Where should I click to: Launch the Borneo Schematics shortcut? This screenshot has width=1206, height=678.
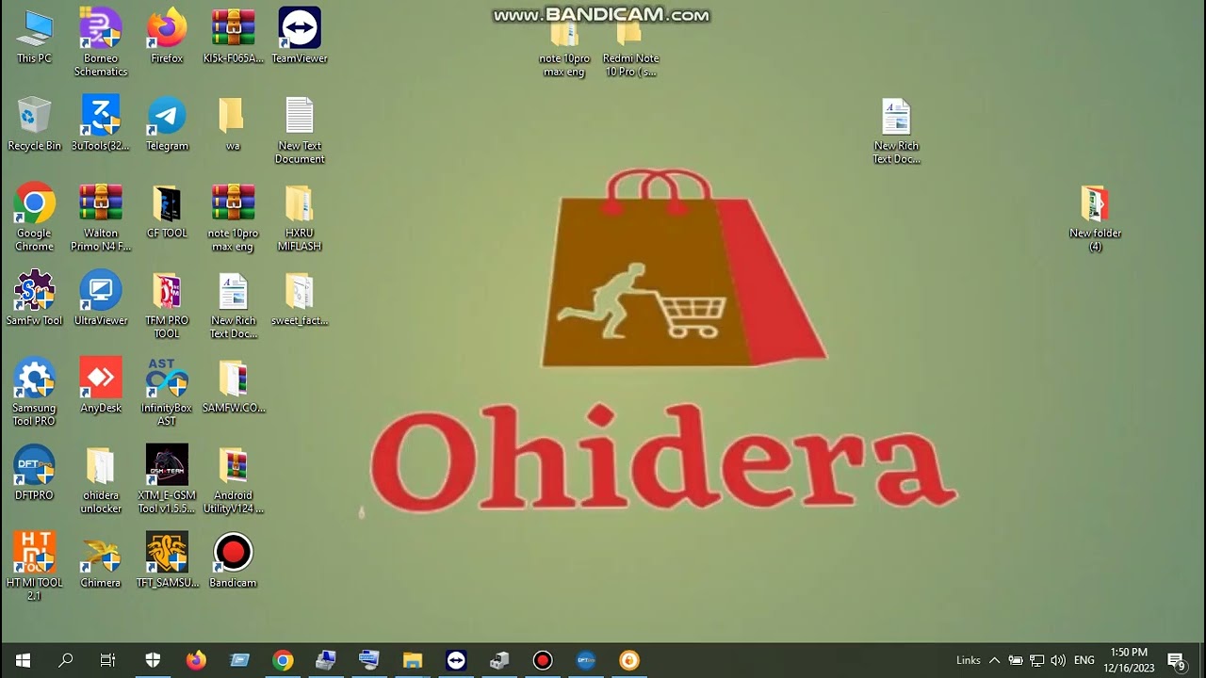pos(101,42)
